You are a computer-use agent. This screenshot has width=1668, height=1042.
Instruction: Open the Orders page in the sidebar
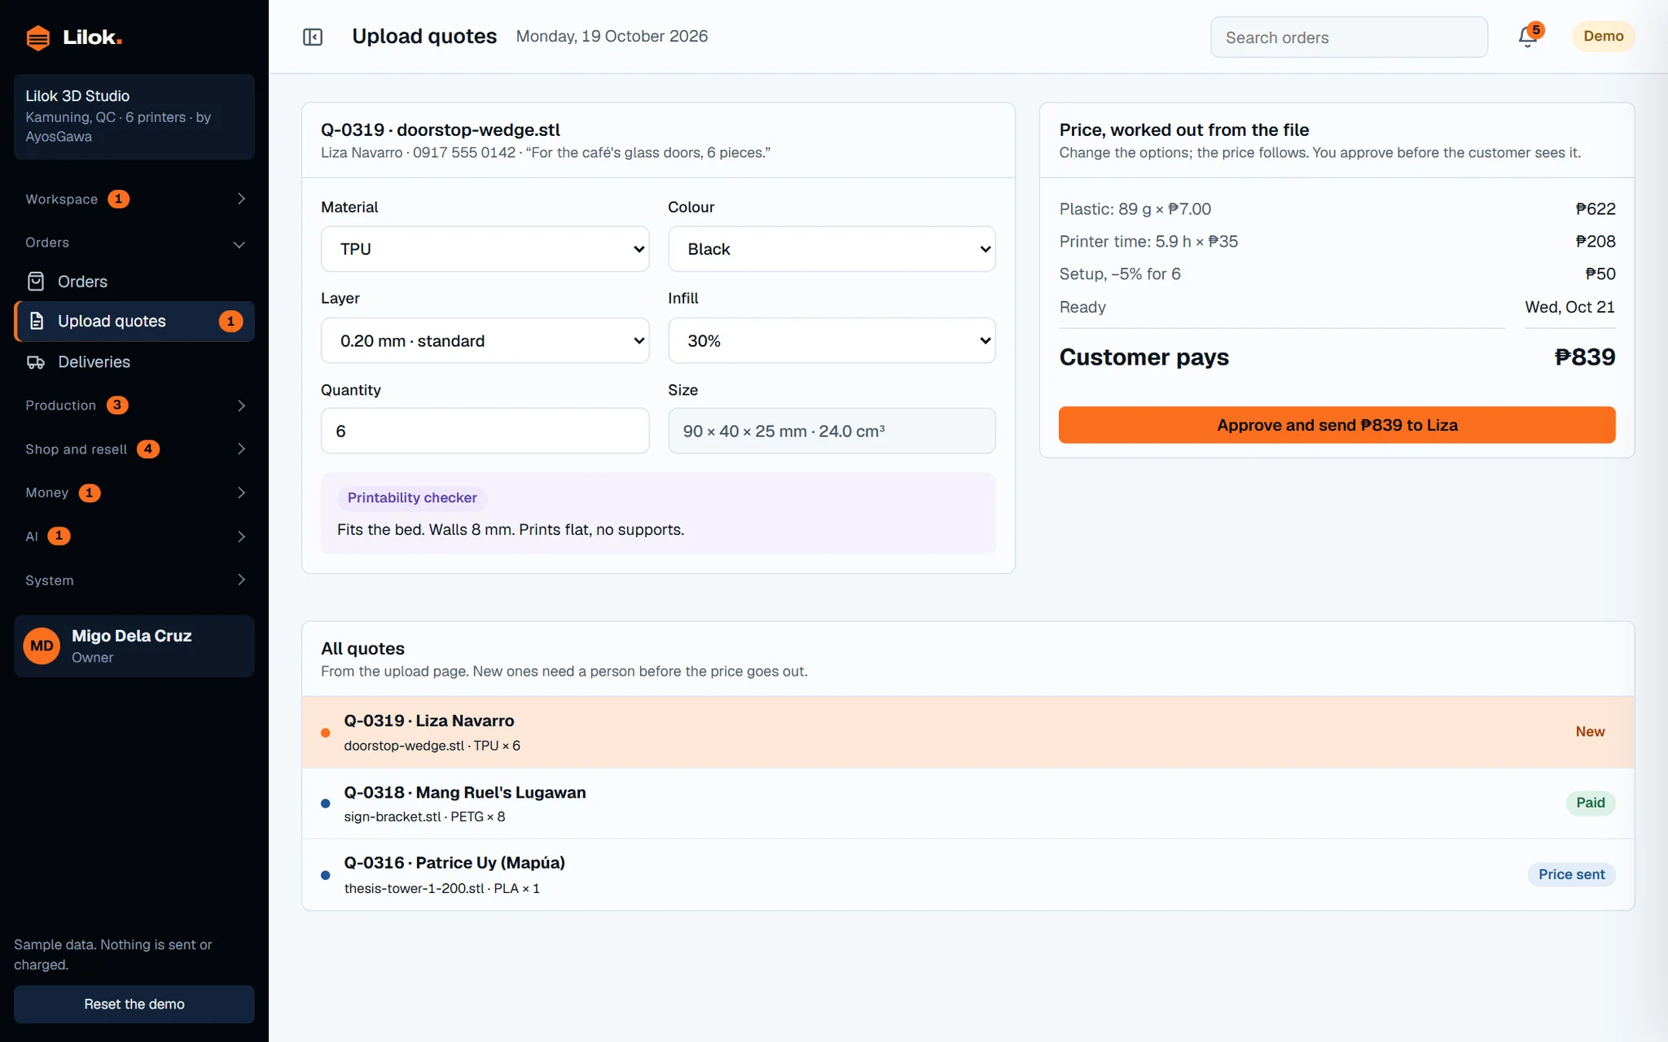pyautogui.click(x=134, y=282)
